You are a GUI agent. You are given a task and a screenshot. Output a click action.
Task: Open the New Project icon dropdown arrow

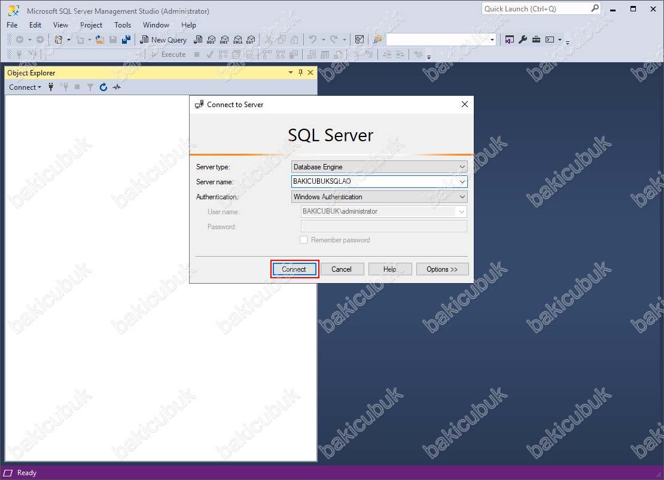click(69, 40)
